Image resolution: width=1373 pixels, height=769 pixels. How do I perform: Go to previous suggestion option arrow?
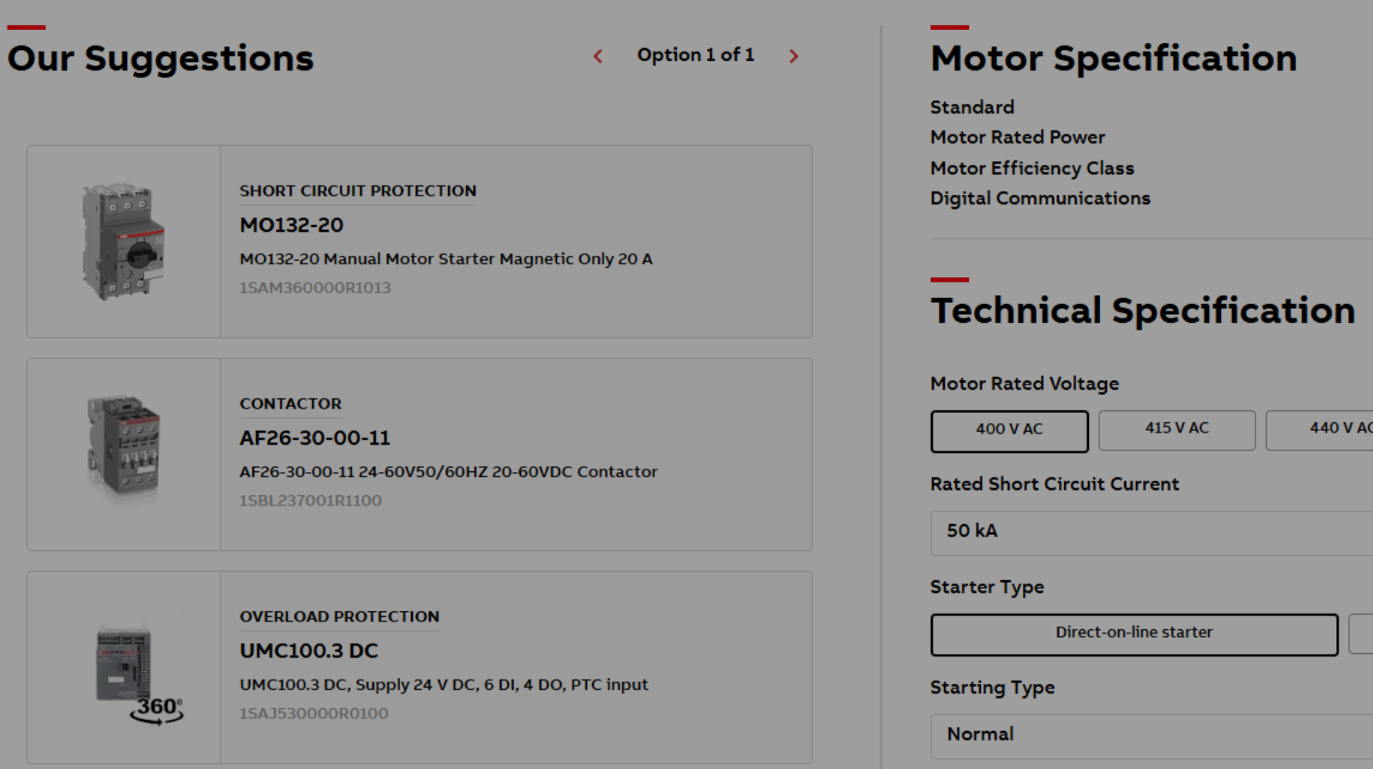[x=598, y=57]
